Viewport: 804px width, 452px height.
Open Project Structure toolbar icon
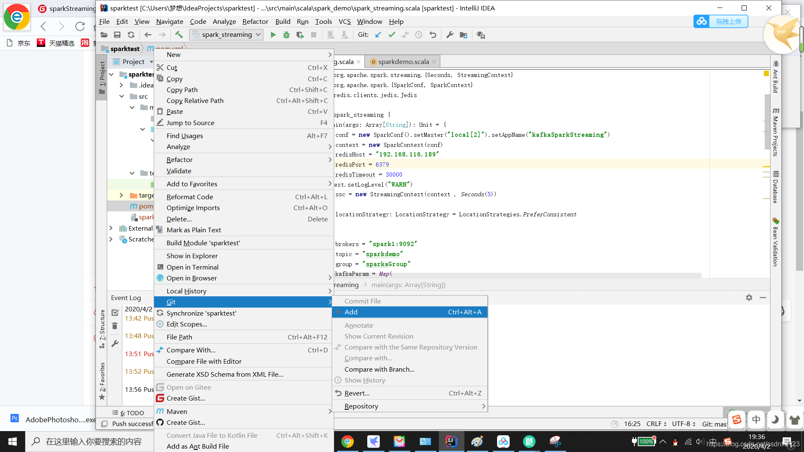point(464,35)
